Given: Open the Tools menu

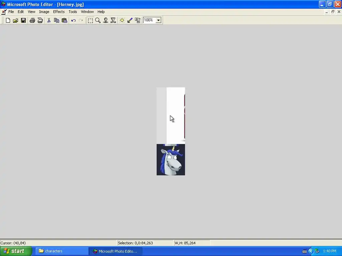Looking at the screenshot, I should [72, 12].
